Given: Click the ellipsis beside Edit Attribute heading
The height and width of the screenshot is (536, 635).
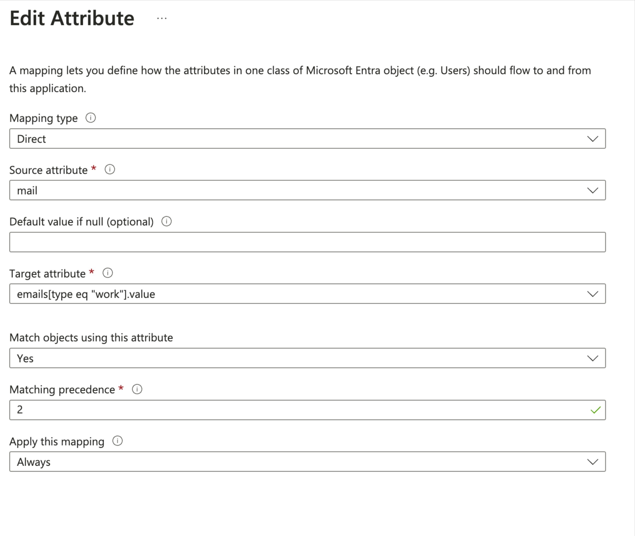Looking at the screenshot, I should (162, 18).
